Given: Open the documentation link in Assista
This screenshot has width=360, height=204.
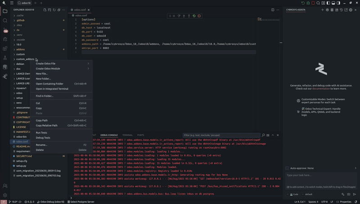Looking at the screenshot, I should [321, 89].
